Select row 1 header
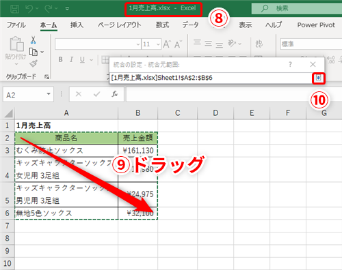This screenshot has width=342, height=270. click(8, 125)
